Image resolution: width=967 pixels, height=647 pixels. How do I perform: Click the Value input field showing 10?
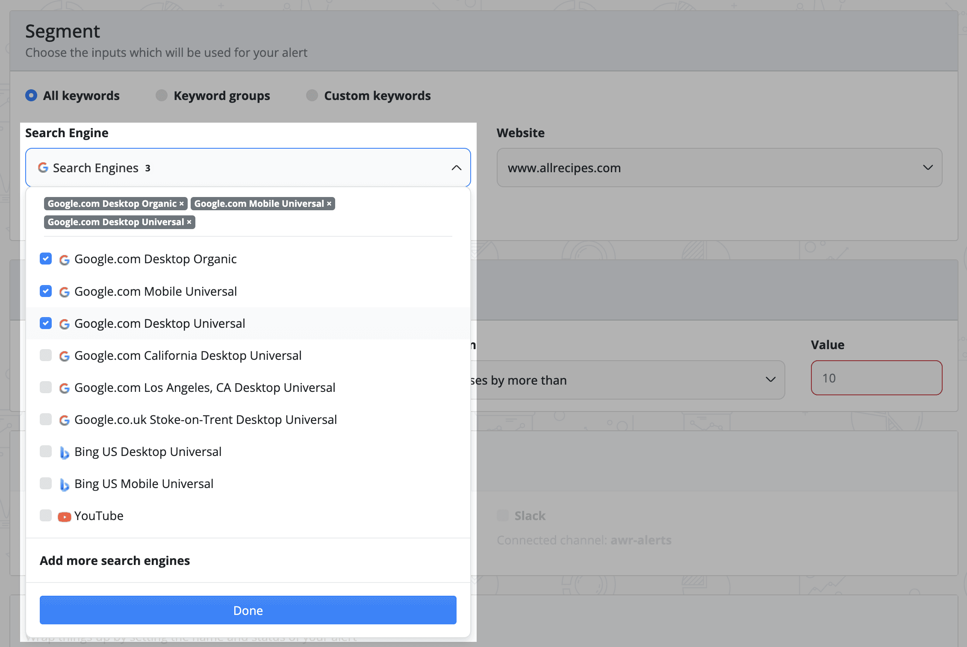876,378
